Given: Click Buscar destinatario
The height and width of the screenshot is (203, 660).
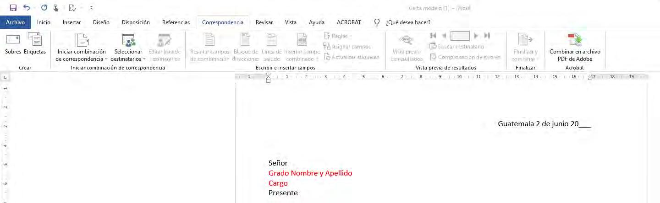Looking at the screenshot, I should [457, 47].
